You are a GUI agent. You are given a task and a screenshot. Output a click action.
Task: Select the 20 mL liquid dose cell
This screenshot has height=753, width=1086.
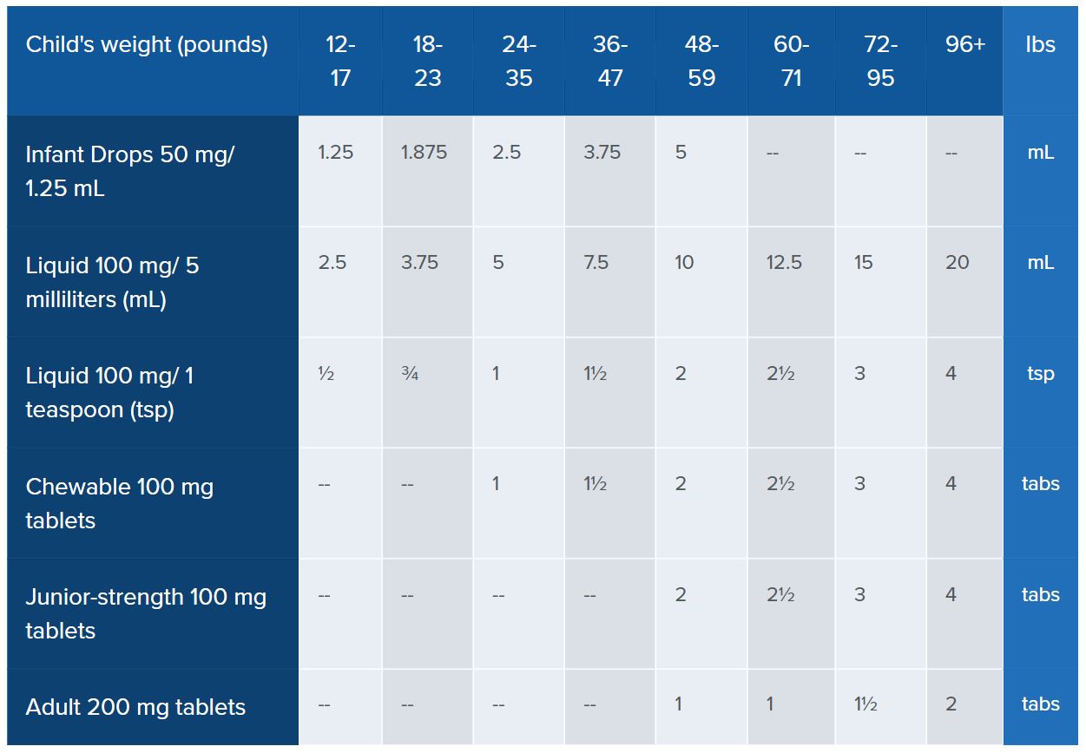pos(957,263)
